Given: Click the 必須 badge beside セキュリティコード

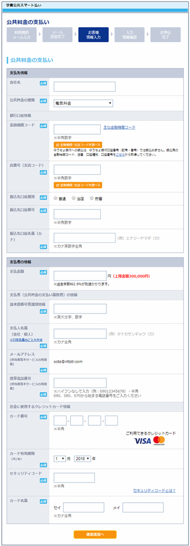Looking at the screenshot, I should pyautogui.click(x=43, y=481).
